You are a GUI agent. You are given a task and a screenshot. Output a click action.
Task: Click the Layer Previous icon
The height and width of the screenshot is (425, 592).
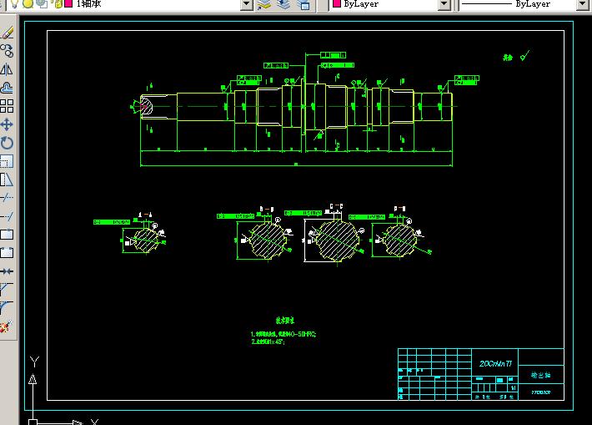283,4
